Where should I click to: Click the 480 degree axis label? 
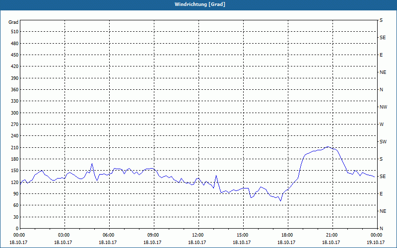pos(14,43)
